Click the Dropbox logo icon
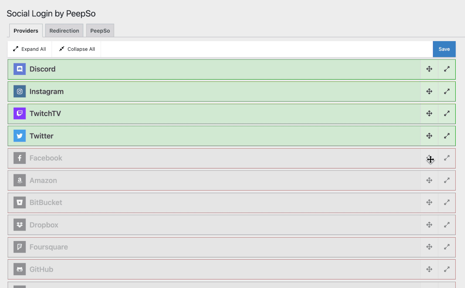Viewport: 465px width, 288px height. point(20,225)
